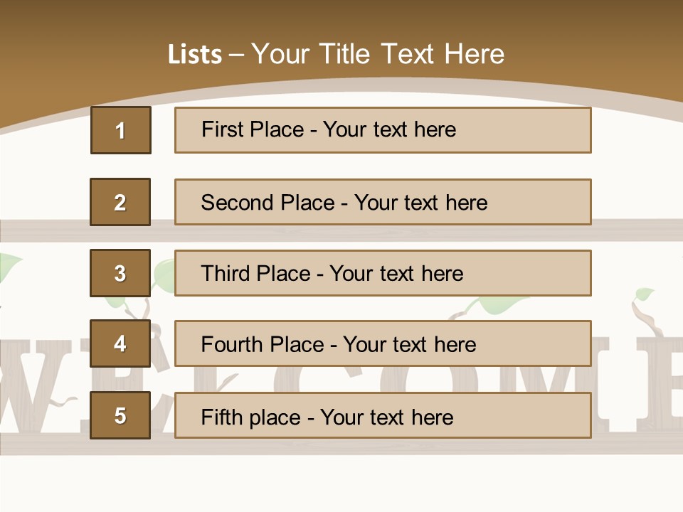Click the number 1 box
Viewport: 683px width, 512px height.
click(120, 130)
